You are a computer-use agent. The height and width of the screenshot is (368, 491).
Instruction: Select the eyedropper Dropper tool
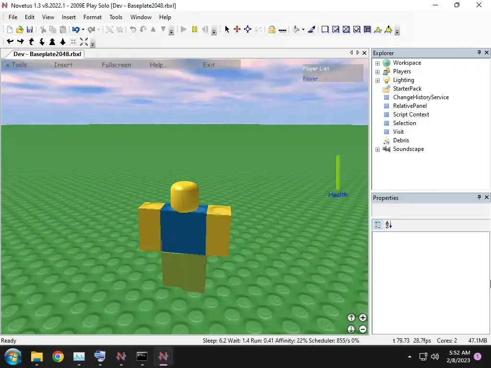[x=312, y=29]
